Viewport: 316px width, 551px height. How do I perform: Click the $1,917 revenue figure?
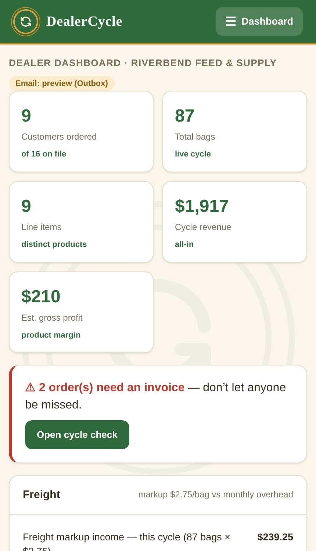tap(202, 206)
